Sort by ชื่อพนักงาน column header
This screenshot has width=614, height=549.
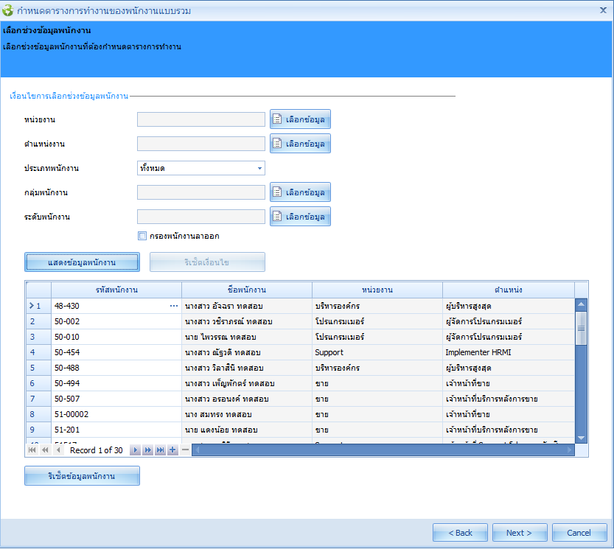coord(247,290)
